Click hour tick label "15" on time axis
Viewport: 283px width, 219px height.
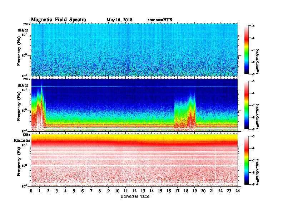(x=160, y=191)
